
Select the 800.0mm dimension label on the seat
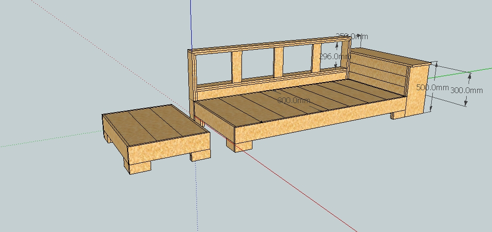pyautogui.click(x=294, y=101)
